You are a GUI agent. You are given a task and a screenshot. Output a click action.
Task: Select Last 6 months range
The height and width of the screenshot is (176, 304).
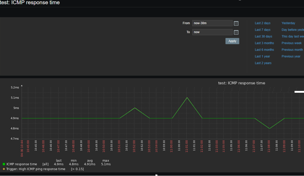pyautogui.click(x=264, y=50)
